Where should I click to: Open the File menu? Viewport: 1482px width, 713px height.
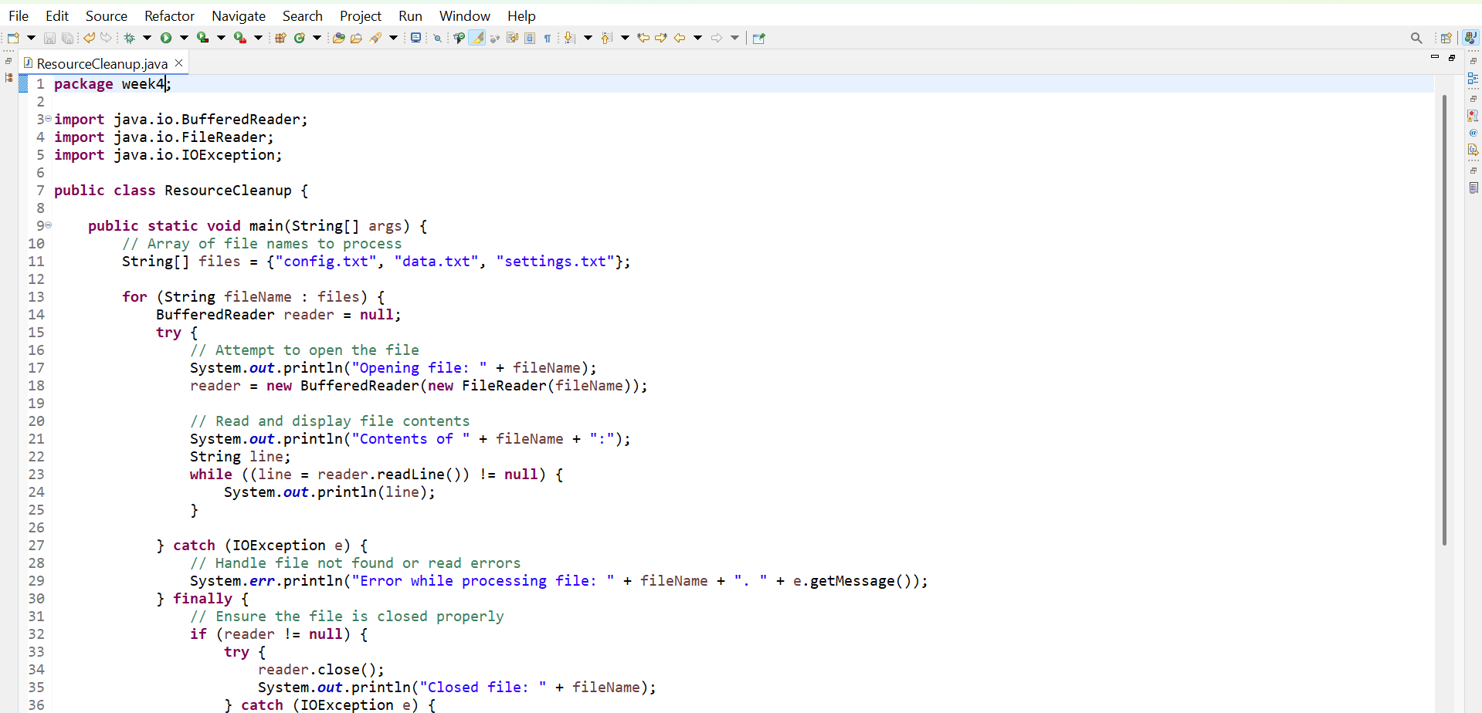(19, 15)
